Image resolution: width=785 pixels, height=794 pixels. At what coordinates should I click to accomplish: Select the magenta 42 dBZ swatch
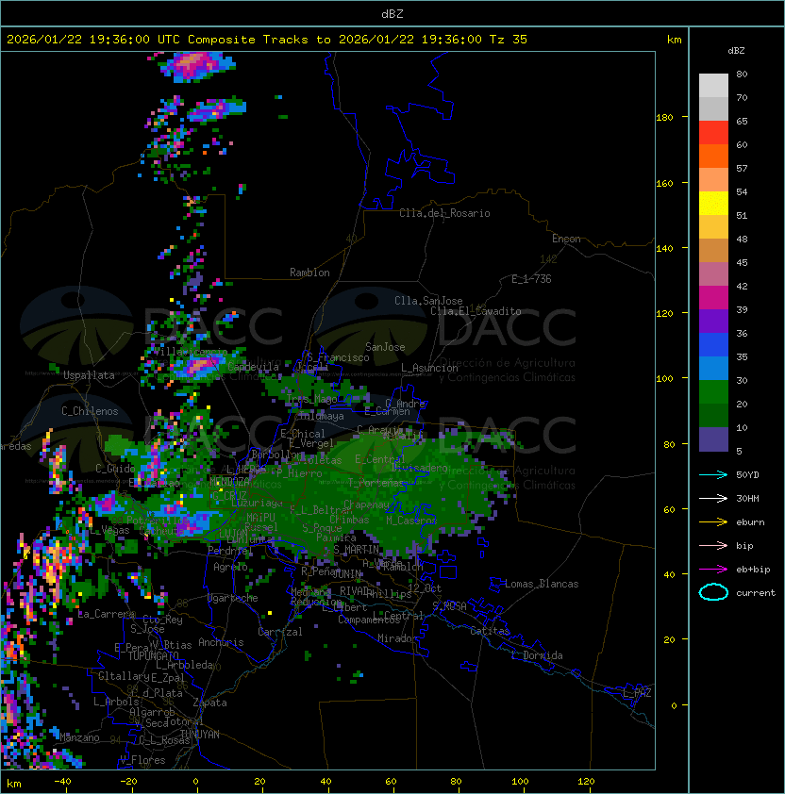(713, 298)
